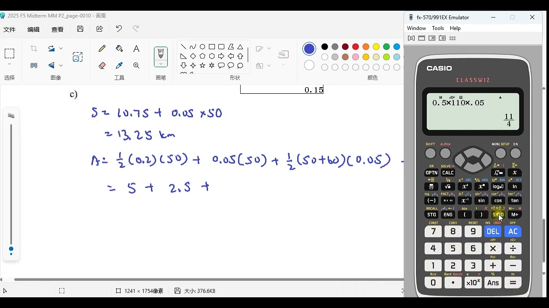Image resolution: width=549 pixels, height=308 pixels.
Task: Select the triangle shape
Action: pos(240,47)
